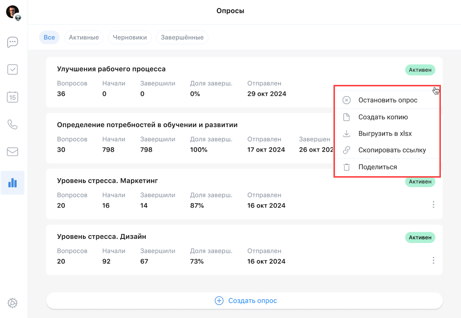Switch to the "Все" filter tab
The width and height of the screenshot is (461, 318).
(x=49, y=37)
